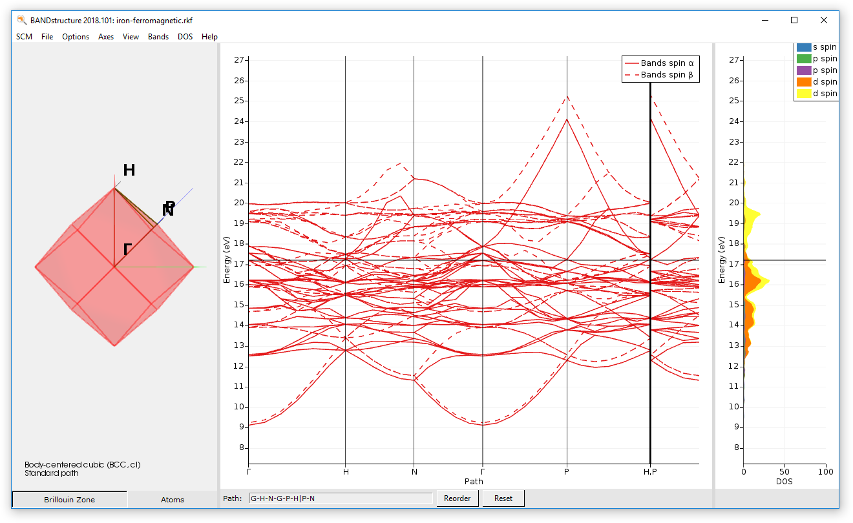Open the Help menu
This screenshot has width=853, height=523.
tap(209, 37)
